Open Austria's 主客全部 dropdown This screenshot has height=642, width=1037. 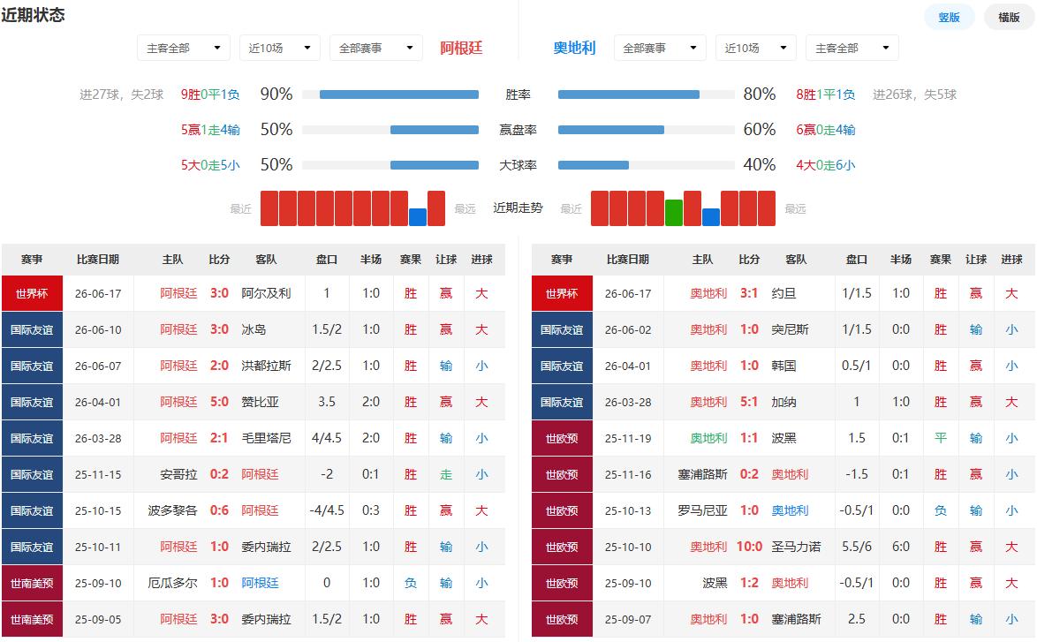(x=852, y=48)
